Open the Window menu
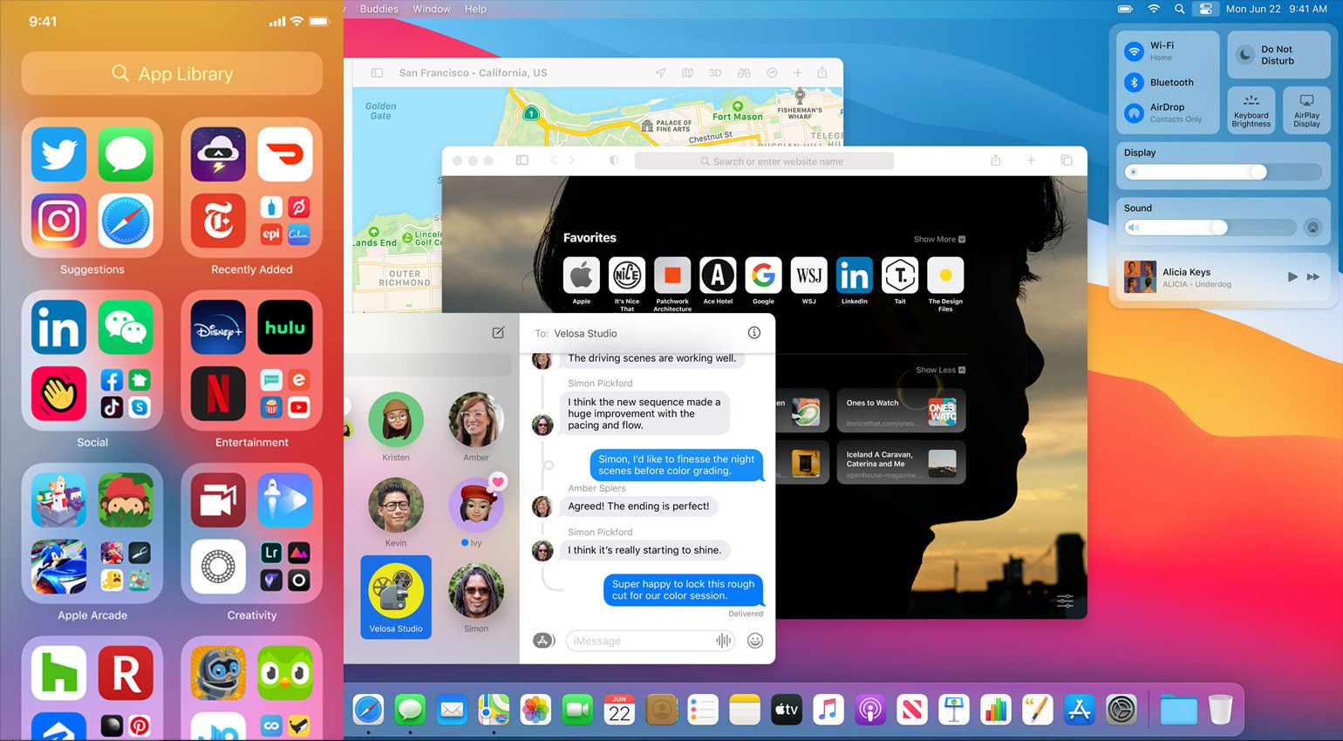The height and width of the screenshot is (741, 1343). pos(431,9)
